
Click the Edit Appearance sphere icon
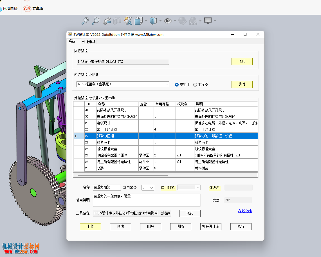point(182,21)
